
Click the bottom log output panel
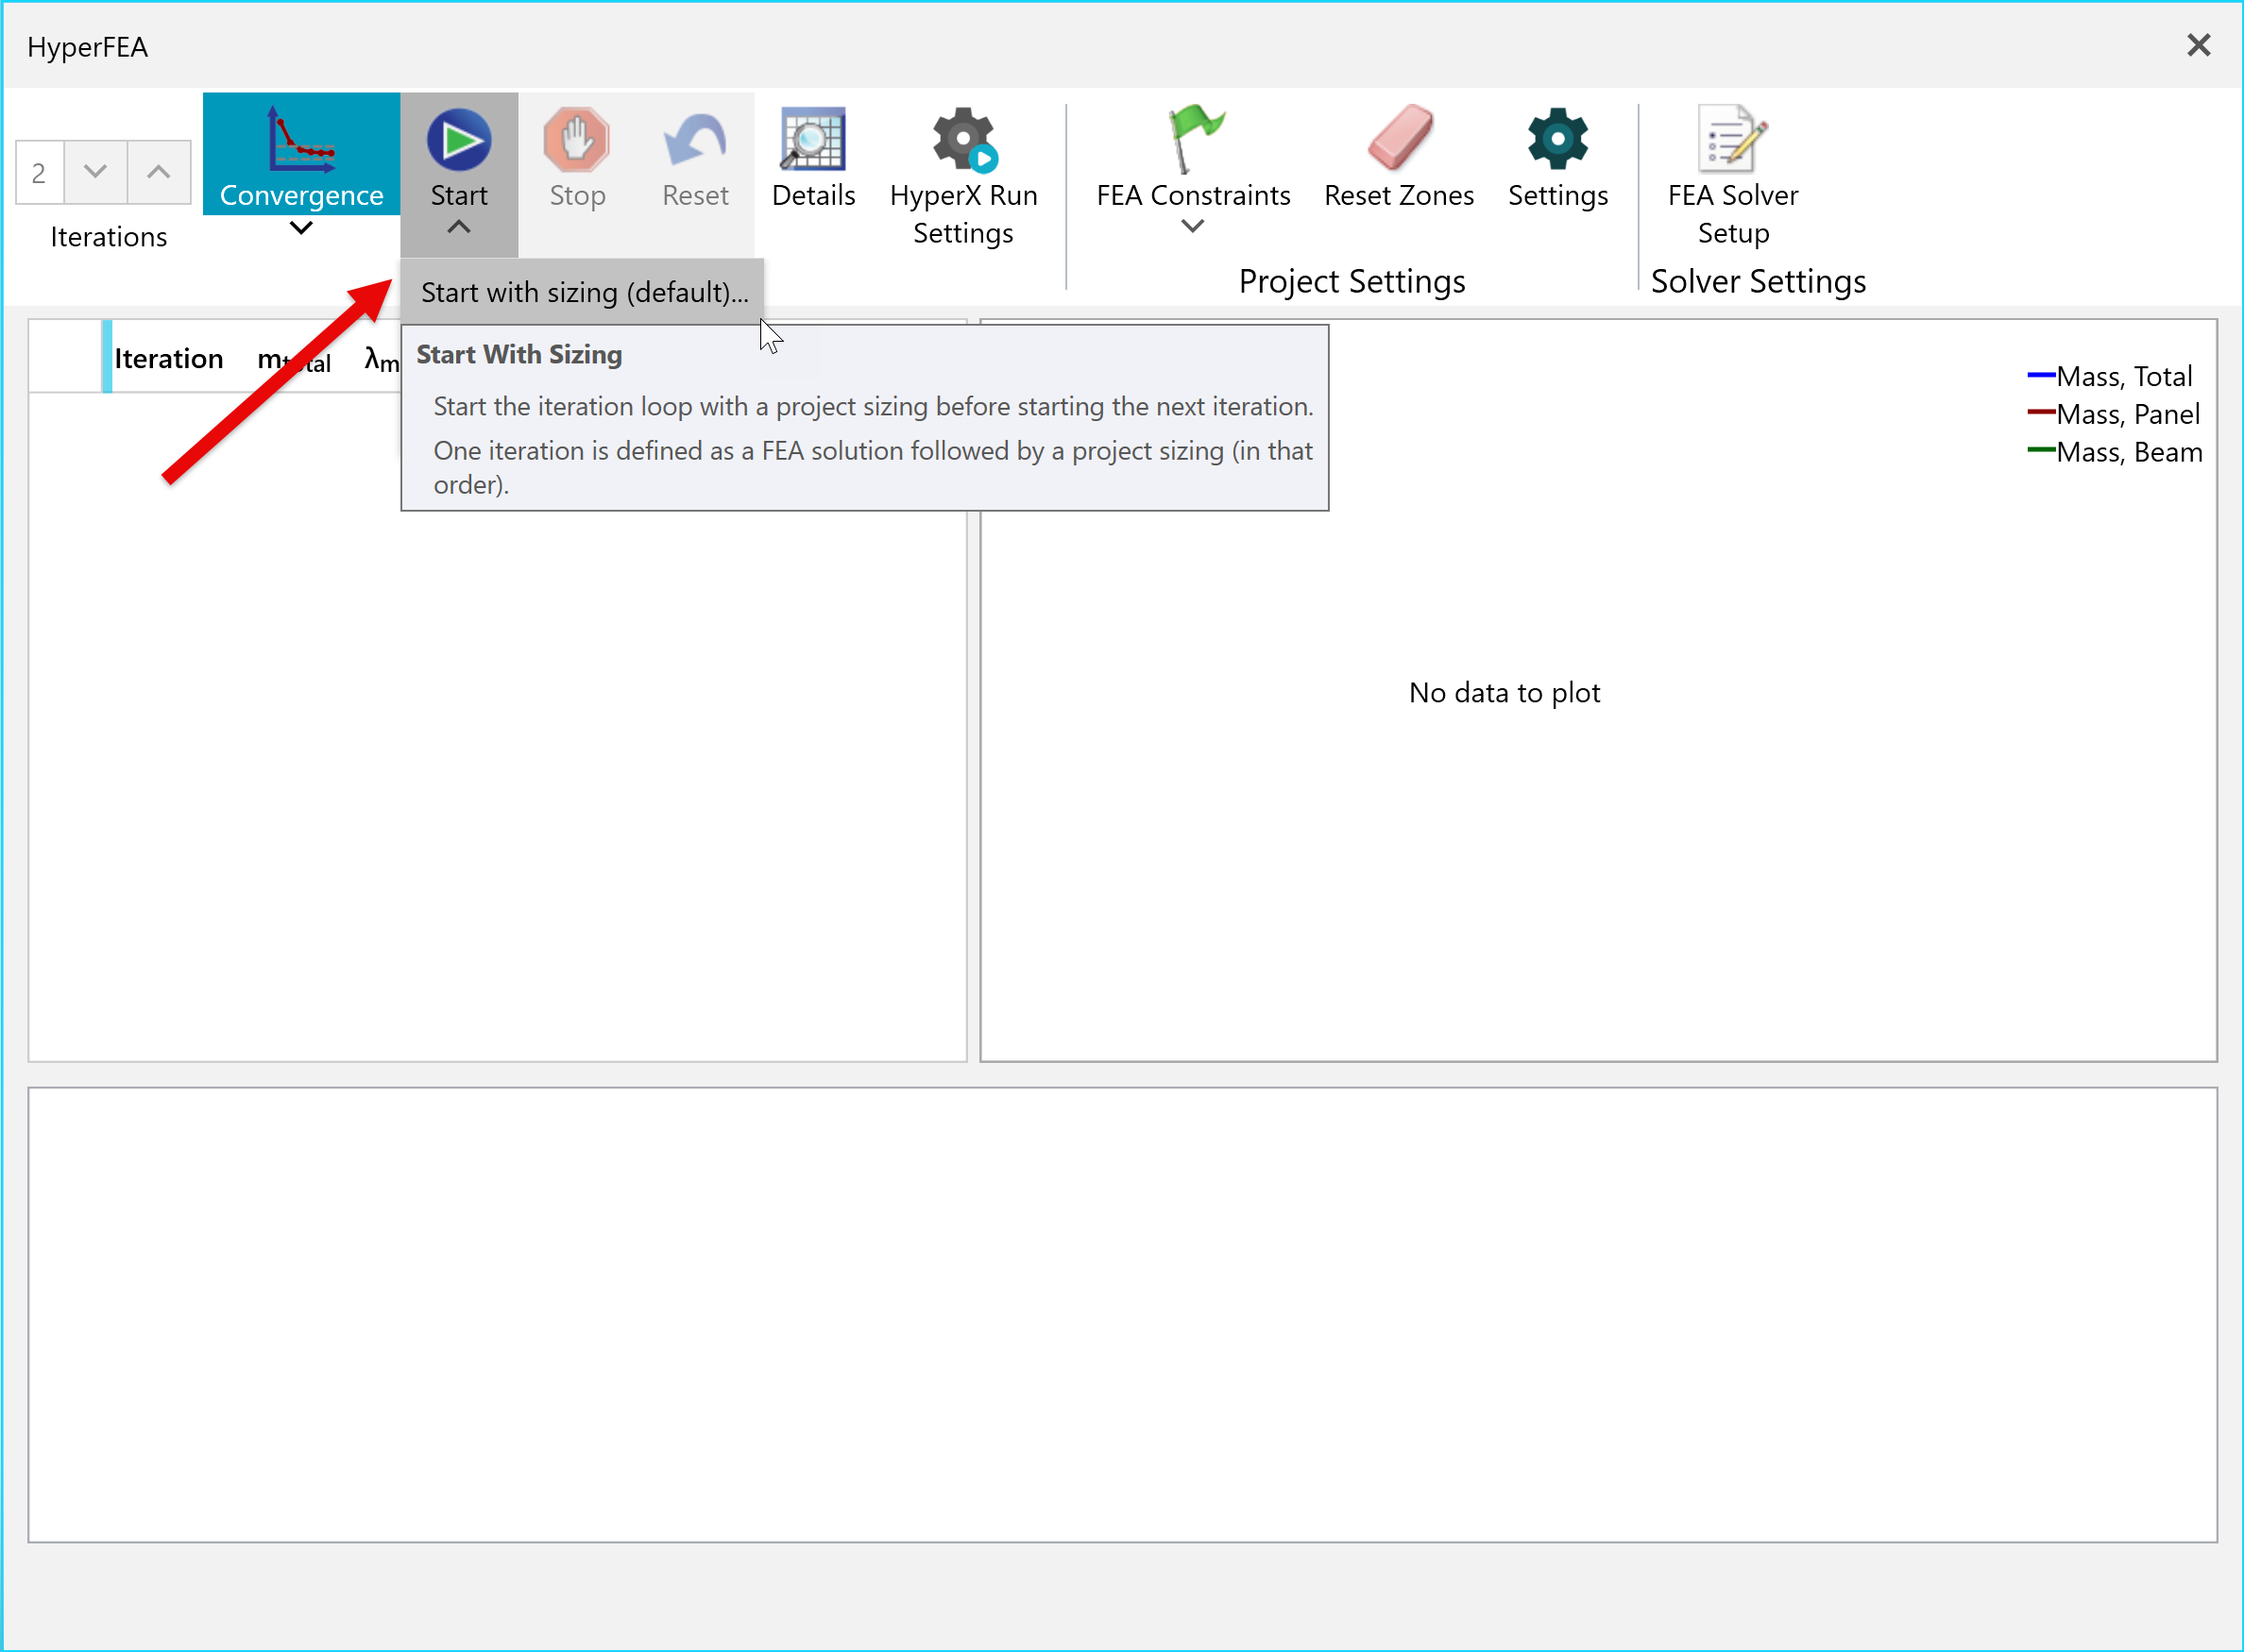(x=1123, y=1315)
